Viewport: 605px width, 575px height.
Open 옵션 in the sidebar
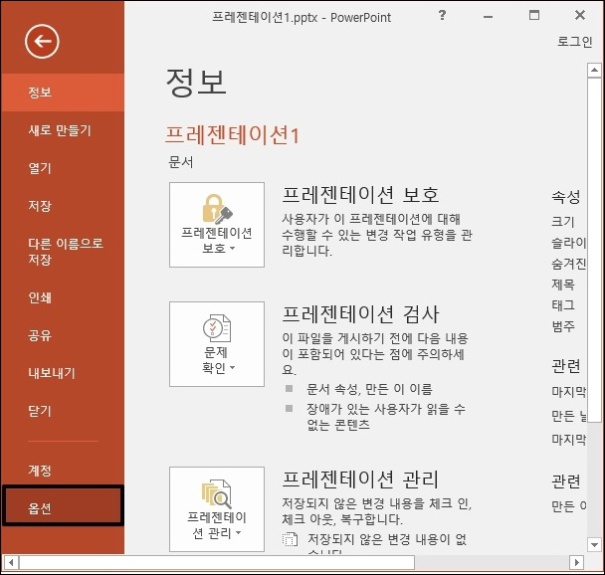click(63, 505)
